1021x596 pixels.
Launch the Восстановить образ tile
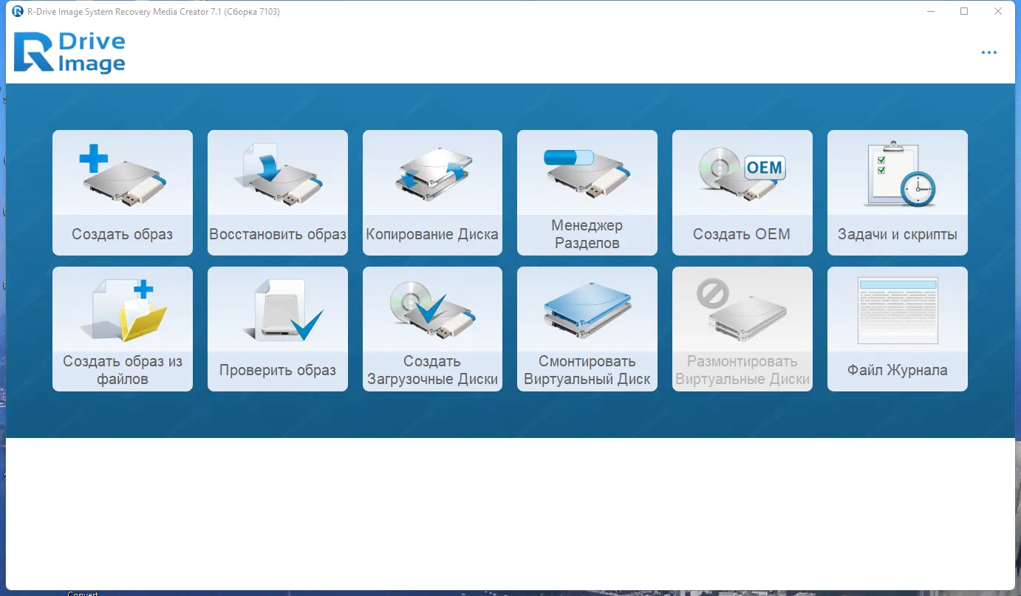coord(278,193)
